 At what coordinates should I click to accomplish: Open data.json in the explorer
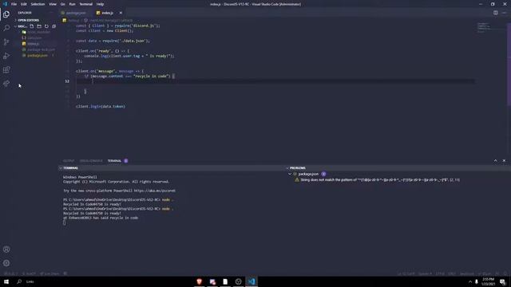[x=34, y=37]
